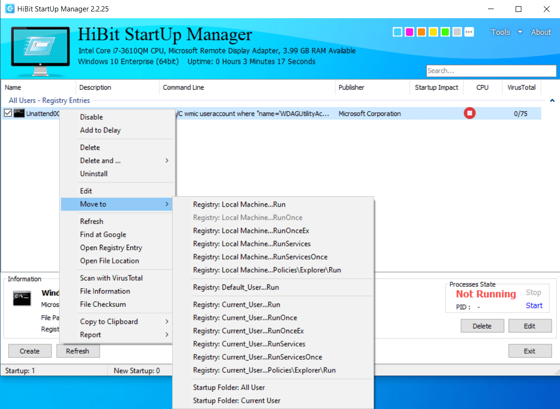Expand the Report submenu

(x=116, y=335)
